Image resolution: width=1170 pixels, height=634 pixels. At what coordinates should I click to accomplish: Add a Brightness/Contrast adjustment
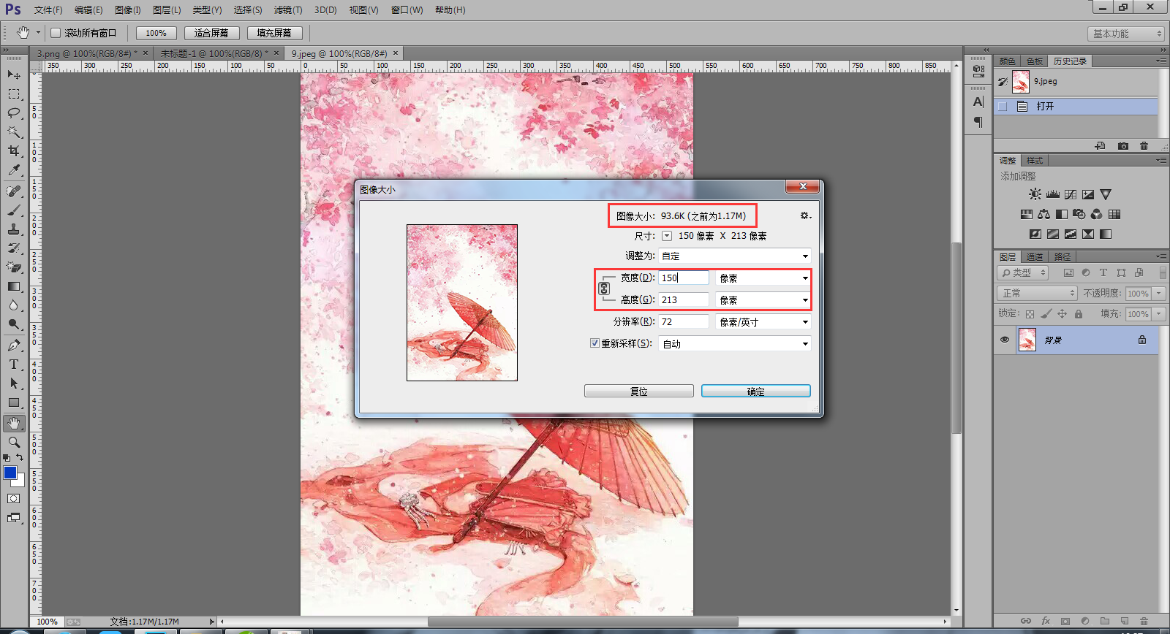(x=1035, y=194)
